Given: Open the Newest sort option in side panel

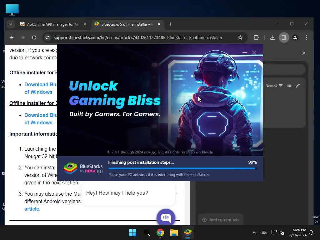Looking at the screenshot, I should (x=274, y=86).
